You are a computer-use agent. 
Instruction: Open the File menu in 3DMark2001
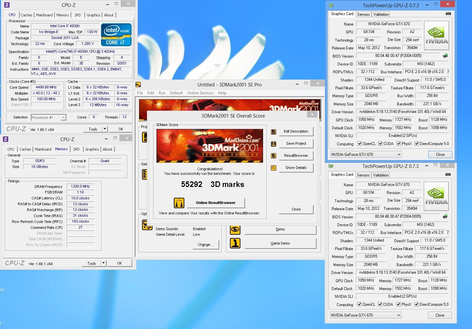coord(140,93)
